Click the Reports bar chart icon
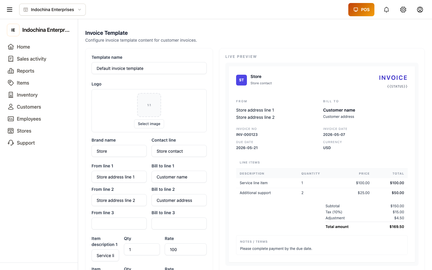Screen dimensions: 432x270 click(x=11, y=71)
